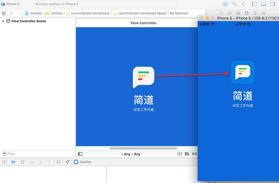The width and height of the screenshot is (279, 183).
Task: Click the canvas horizontal scrollbar
Action: click(x=143, y=148)
